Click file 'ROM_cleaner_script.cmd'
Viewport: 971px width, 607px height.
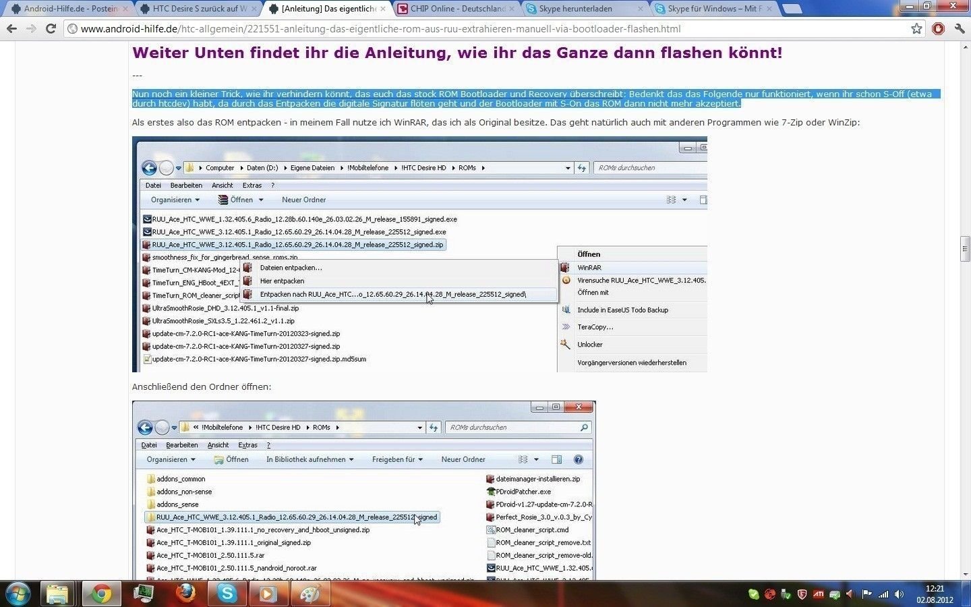[x=527, y=530]
